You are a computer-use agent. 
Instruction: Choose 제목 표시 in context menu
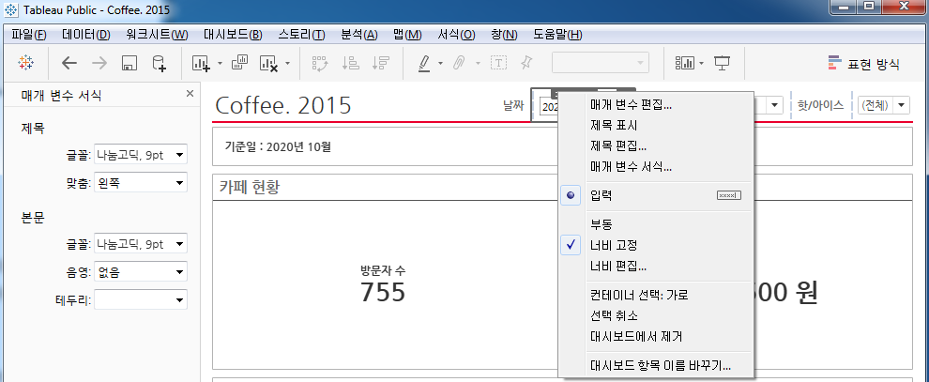[x=656, y=126]
